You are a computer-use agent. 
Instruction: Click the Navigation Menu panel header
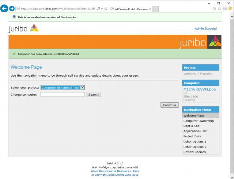201,110
